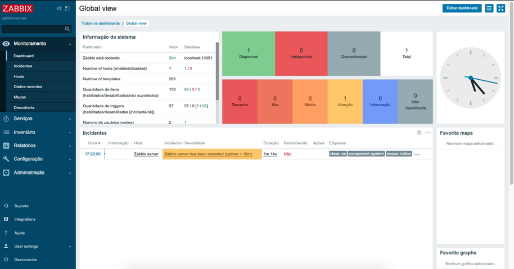This screenshot has height=269, width=514.
Task: Collapse the sidebar with double-chevron icon
Action: (59, 8)
